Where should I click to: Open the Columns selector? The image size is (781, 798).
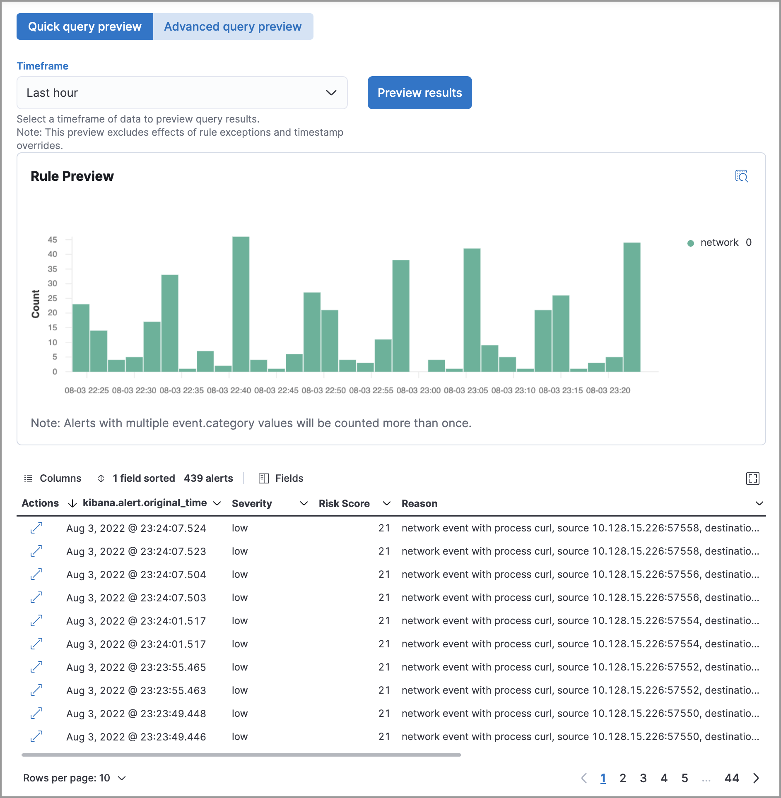(x=53, y=478)
